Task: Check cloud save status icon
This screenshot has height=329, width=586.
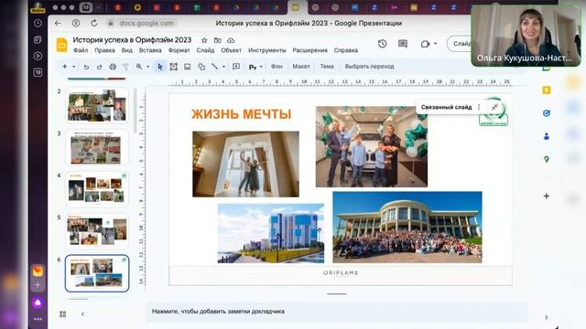Action: point(231,40)
